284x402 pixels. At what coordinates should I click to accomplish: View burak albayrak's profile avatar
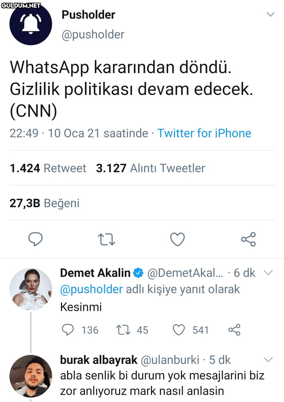pyautogui.click(x=31, y=376)
